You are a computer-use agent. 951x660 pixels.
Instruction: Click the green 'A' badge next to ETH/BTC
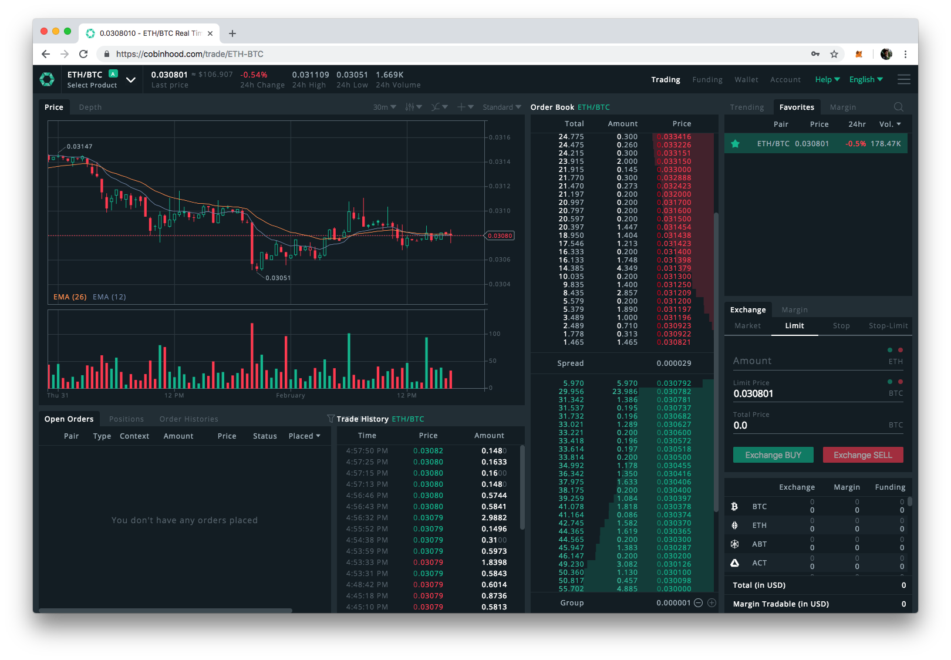(113, 74)
